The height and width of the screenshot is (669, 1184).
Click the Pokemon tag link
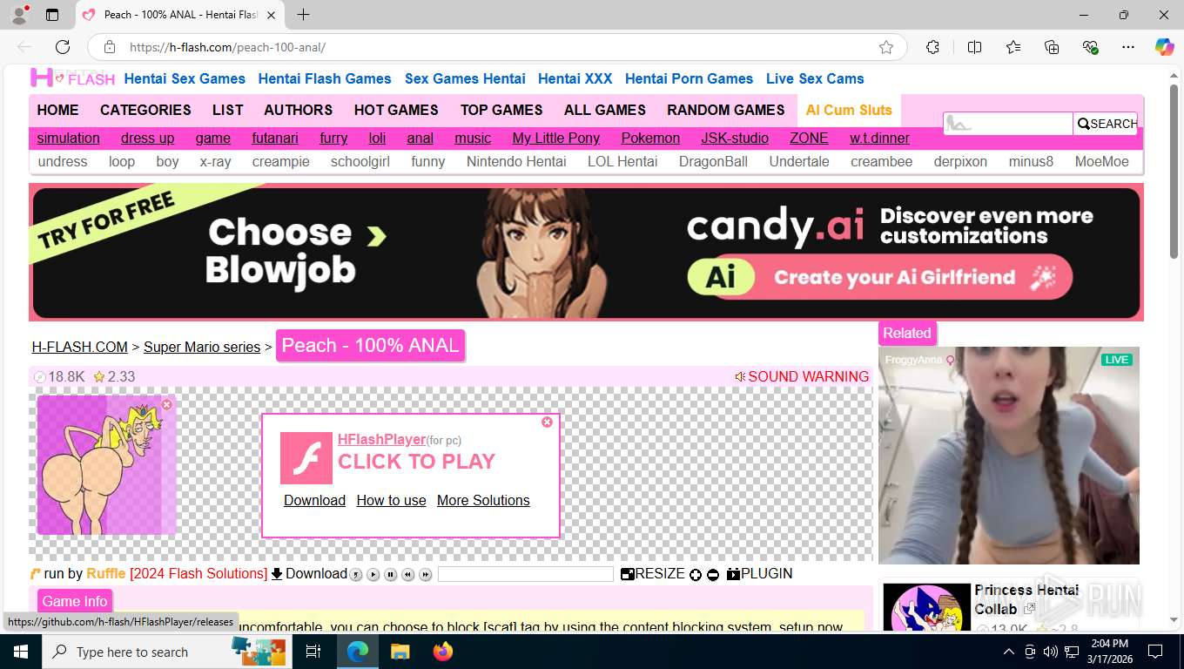pyautogui.click(x=650, y=138)
